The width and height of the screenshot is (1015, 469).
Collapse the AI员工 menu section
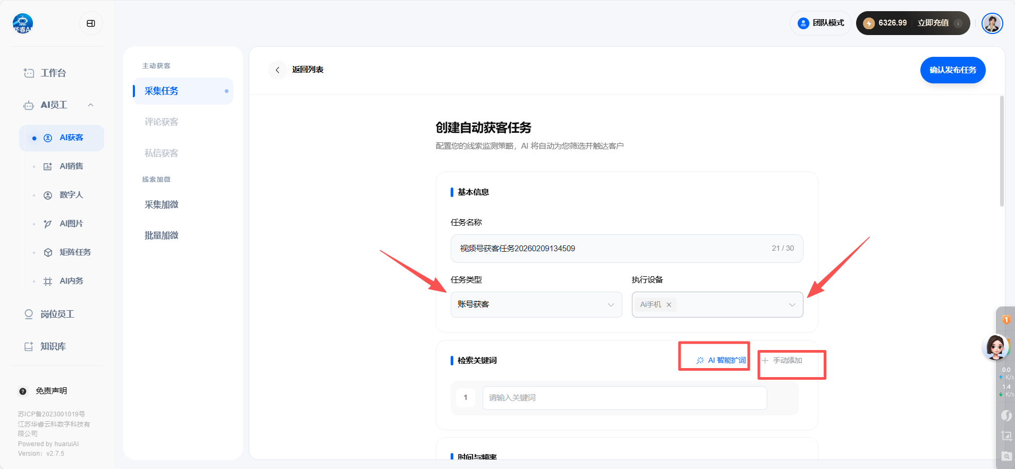click(x=91, y=105)
